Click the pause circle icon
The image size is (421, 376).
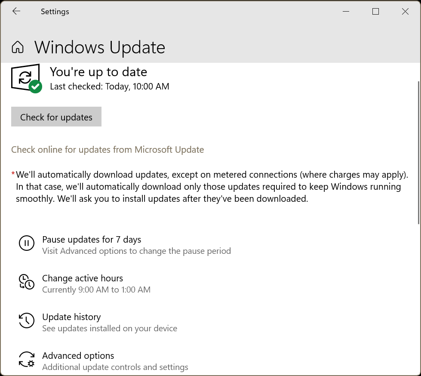click(x=27, y=243)
